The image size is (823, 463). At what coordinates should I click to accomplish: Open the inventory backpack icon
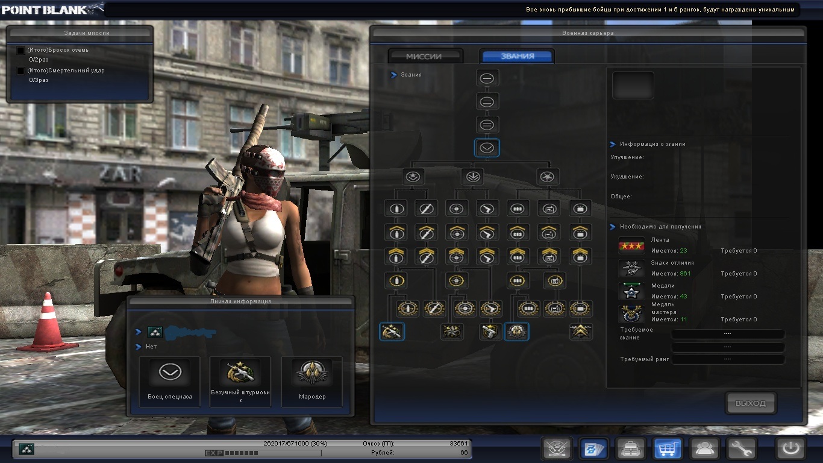pyautogui.click(x=630, y=449)
